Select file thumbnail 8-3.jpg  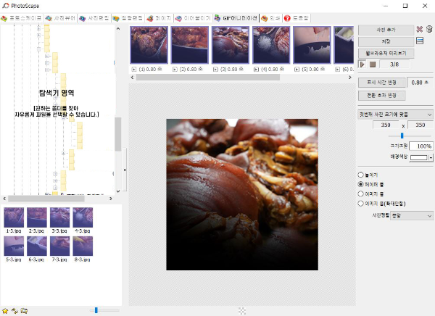click(83, 246)
